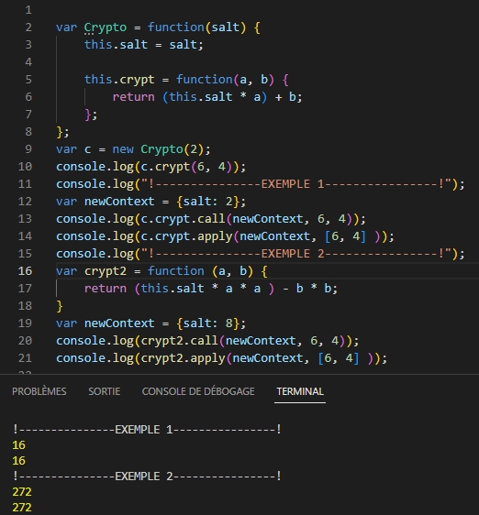Switch to the PROBLÈMES panel tab

(x=39, y=391)
